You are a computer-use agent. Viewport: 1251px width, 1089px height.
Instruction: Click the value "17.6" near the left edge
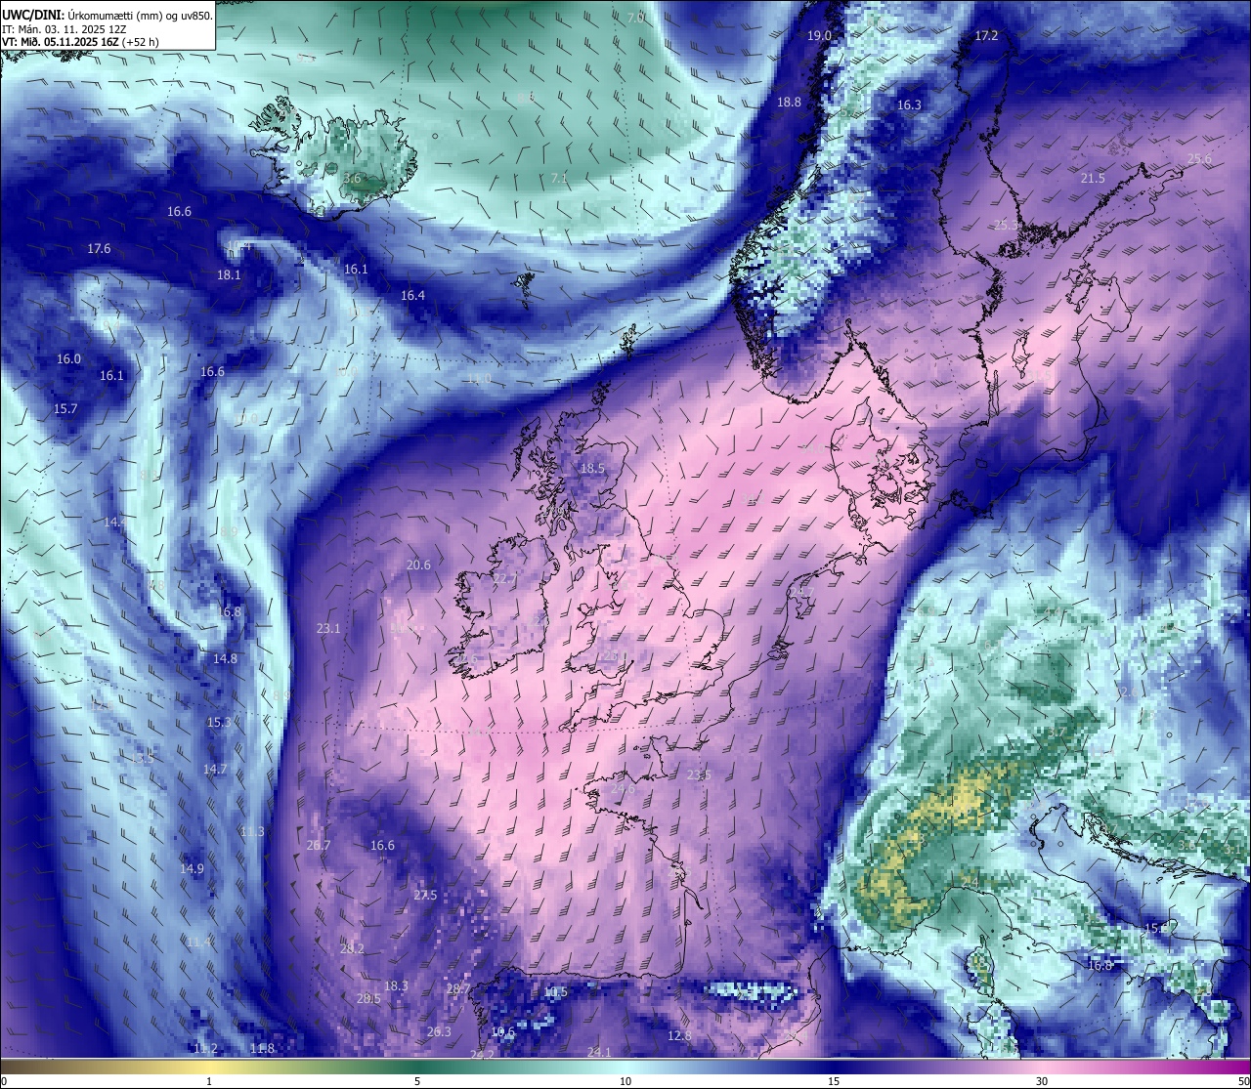(99, 248)
